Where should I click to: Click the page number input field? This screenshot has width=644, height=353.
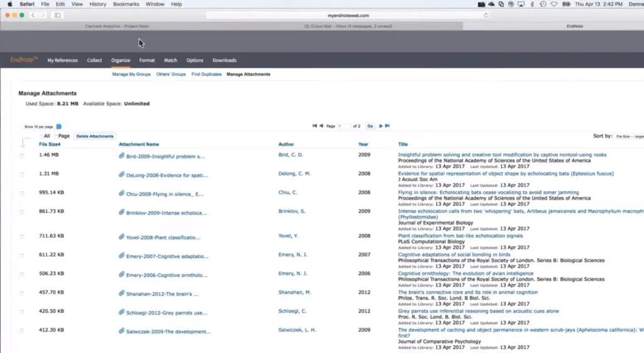(344, 126)
